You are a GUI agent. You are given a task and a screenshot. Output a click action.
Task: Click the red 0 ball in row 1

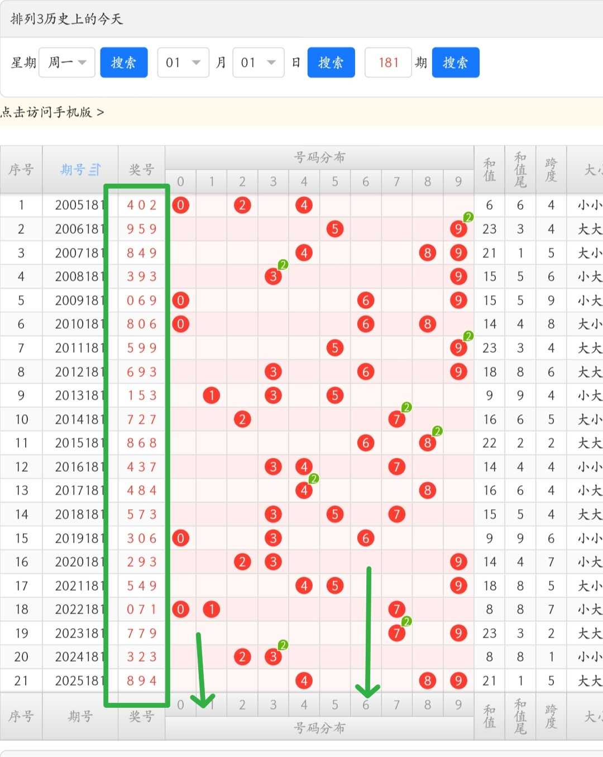180,205
